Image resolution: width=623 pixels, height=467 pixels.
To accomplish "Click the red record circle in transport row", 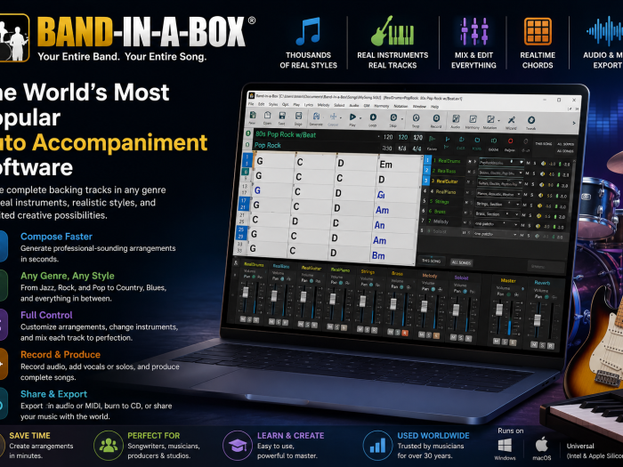I will (x=511, y=141).
